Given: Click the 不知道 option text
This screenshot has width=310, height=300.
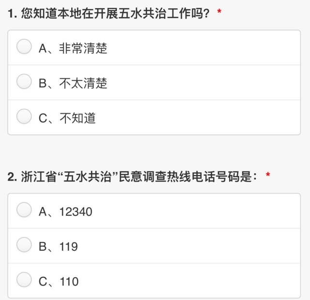Looking at the screenshot, I should [77, 118].
